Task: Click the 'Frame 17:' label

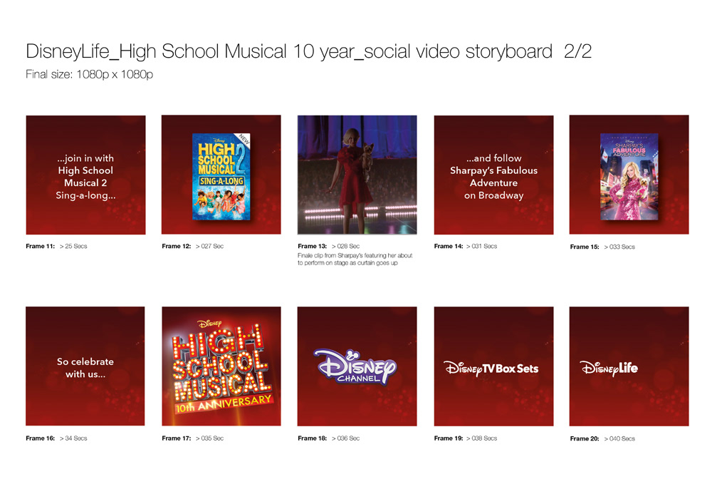Action: 176,438
